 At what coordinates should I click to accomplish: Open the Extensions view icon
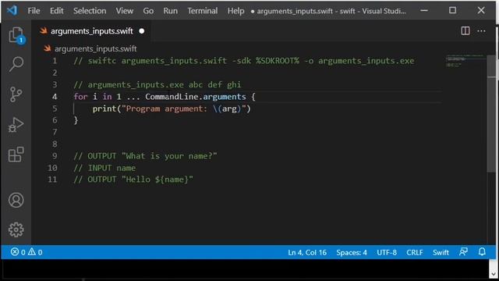tap(16, 155)
